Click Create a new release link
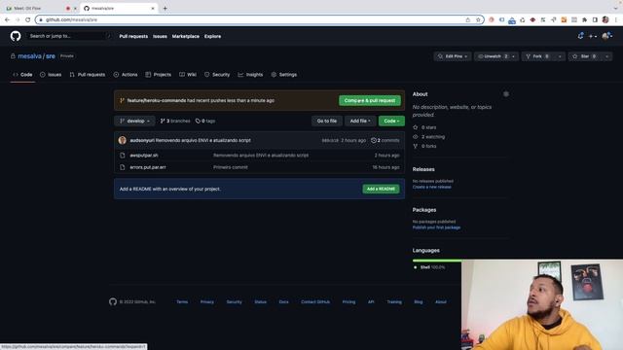The image size is (623, 350). point(432,187)
